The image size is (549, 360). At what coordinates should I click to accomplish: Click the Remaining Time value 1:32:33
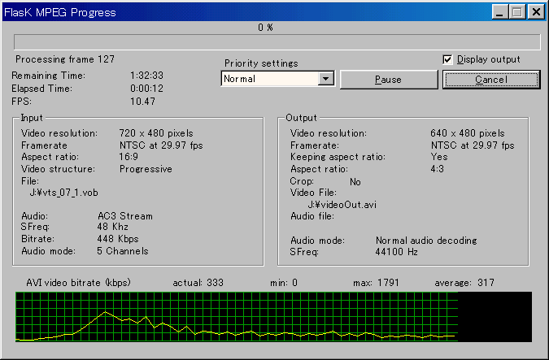pos(146,76)
